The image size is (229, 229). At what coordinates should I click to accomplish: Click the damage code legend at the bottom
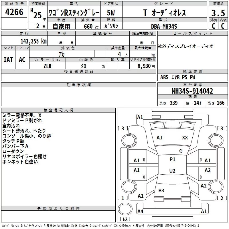[x=100, y=226]
